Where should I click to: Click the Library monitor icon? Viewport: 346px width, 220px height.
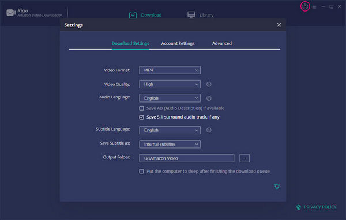point(191,15)
